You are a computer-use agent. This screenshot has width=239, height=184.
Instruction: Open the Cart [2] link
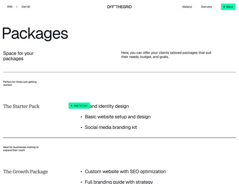pos(26,7)
